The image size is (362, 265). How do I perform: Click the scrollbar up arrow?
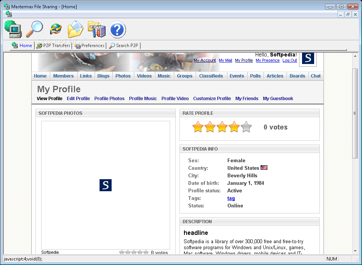[x=355, y=56]
